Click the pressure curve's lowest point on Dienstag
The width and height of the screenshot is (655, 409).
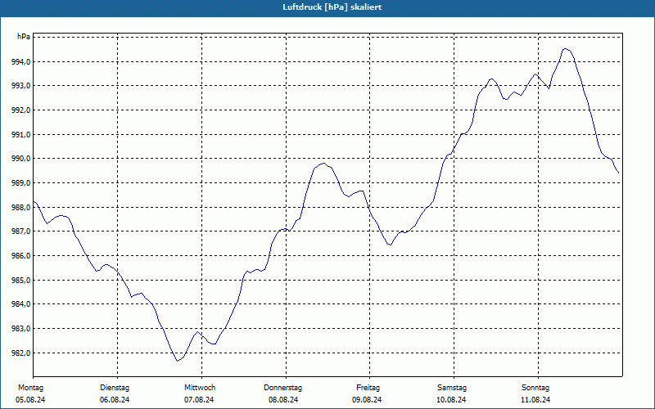[177, 361]
